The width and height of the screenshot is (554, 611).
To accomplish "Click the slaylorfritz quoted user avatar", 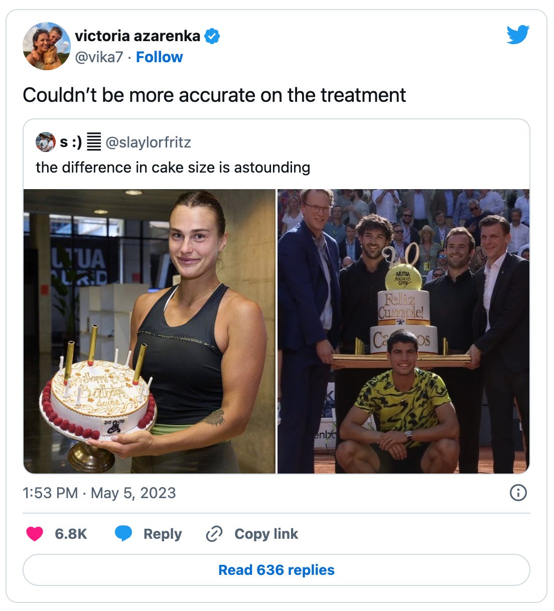I will point(46,142).
